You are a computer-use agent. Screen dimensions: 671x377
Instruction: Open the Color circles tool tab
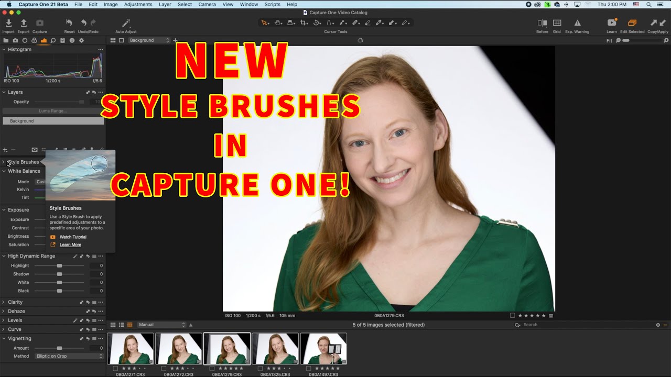pos(34,40)
